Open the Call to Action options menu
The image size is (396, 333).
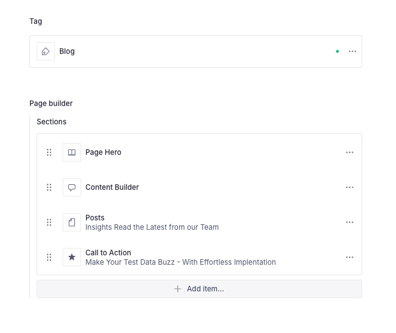click(x=349, y=257)
